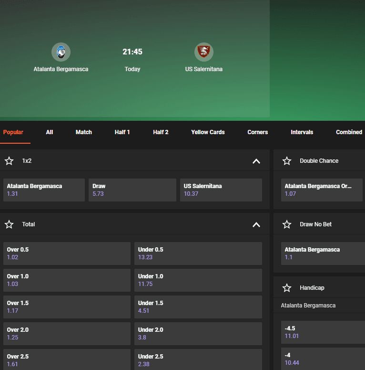Star the Handicap market
This screenshot has width=365, height=370.
pyautogui.click(x=287, y=288)
